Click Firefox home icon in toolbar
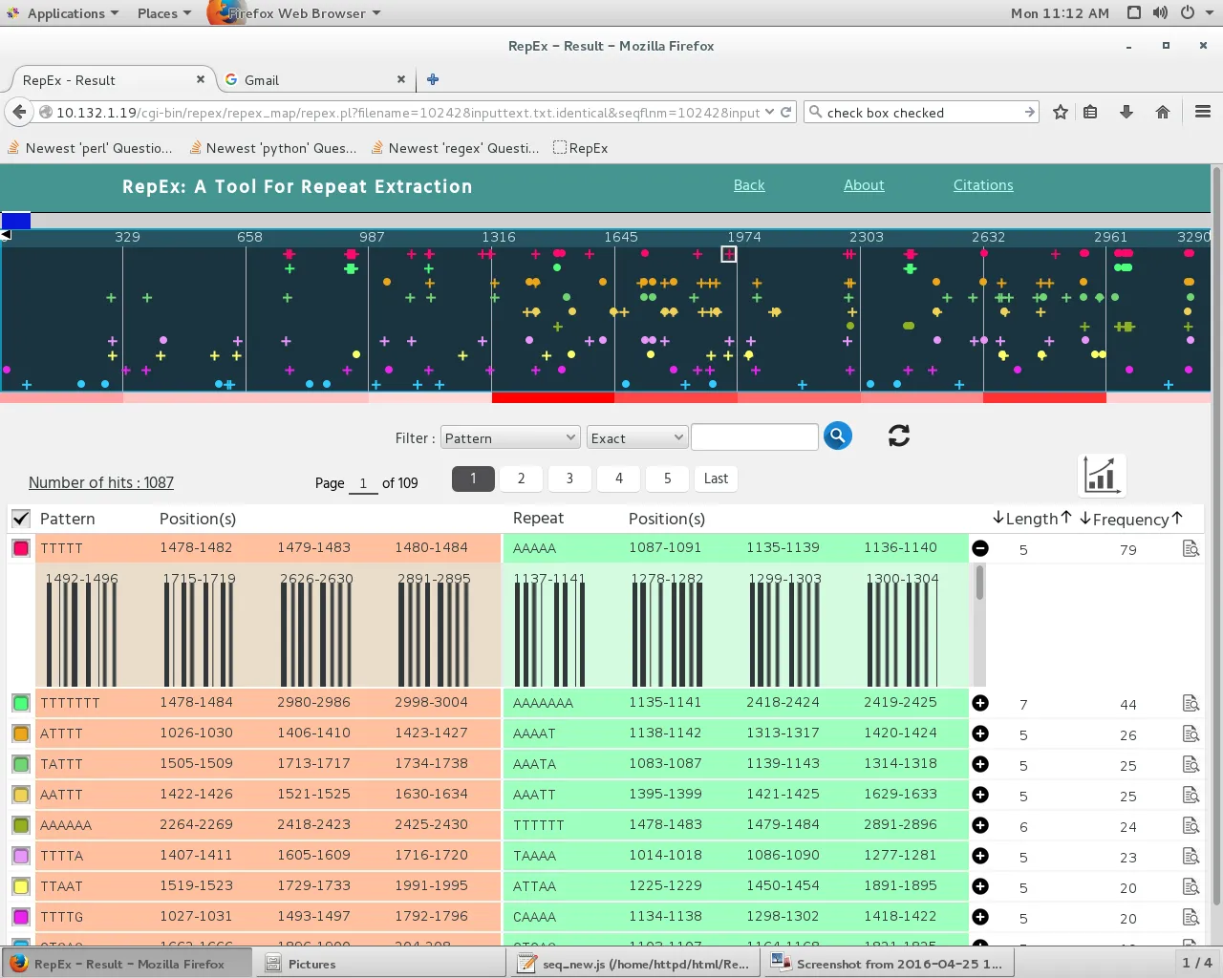This screenshot has height=978, width=1223. tap(1163, 113)
